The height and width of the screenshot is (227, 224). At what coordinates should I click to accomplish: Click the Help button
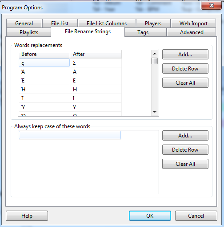(x=27, y=216)
